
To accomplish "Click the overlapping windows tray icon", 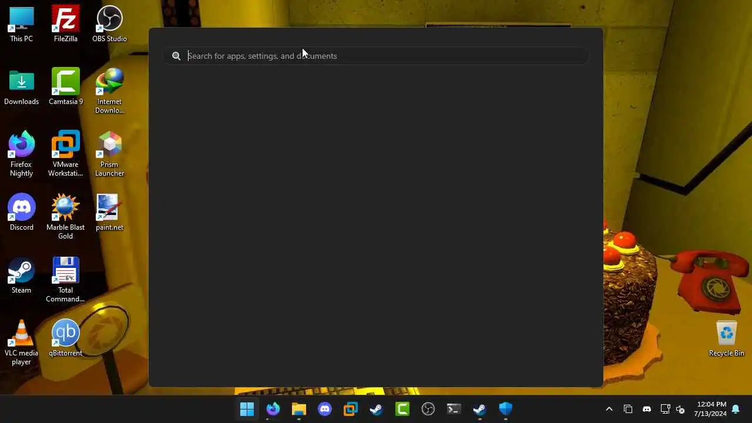I will [628, 409].
